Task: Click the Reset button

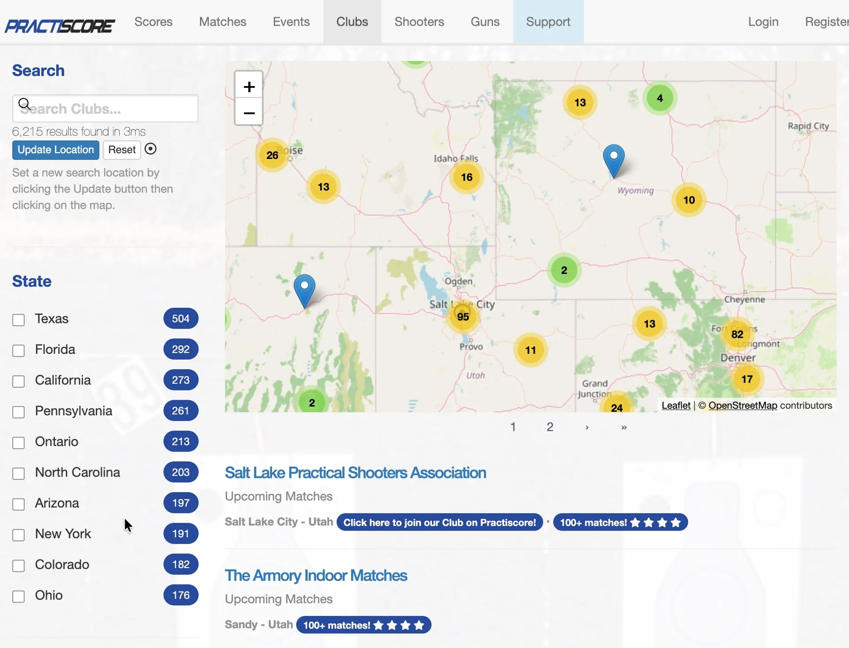Action: pos(122,150)
